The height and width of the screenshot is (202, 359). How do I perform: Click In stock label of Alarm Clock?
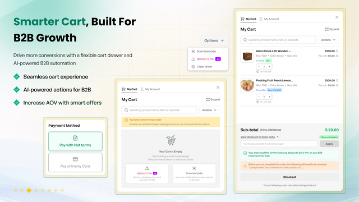click(x=260, y=61)
